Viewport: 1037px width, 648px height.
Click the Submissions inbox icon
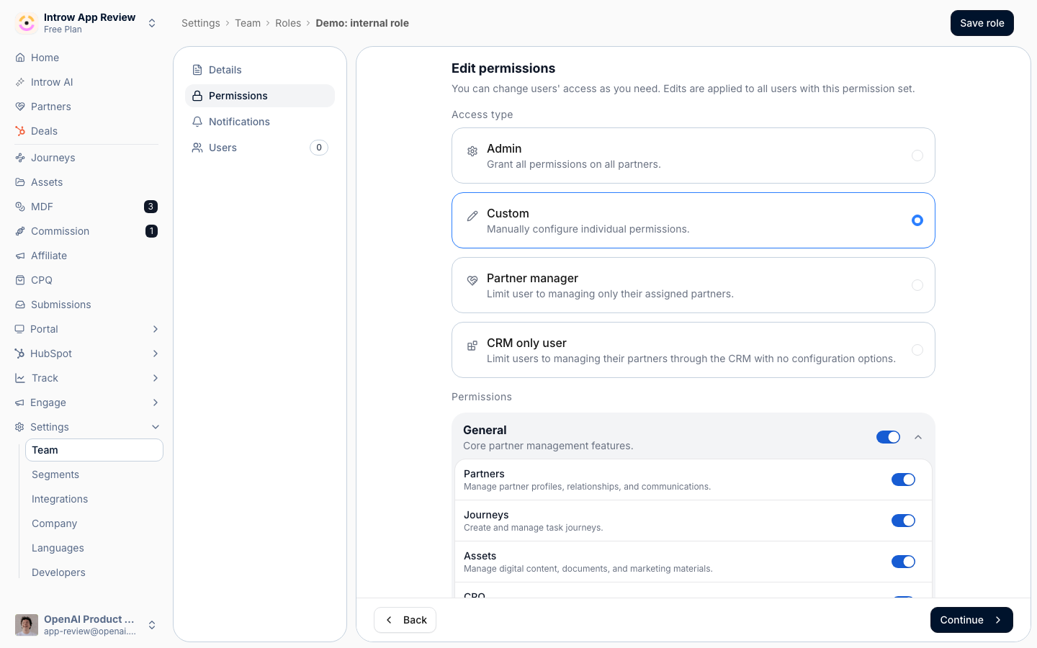(x=20, y=305)
